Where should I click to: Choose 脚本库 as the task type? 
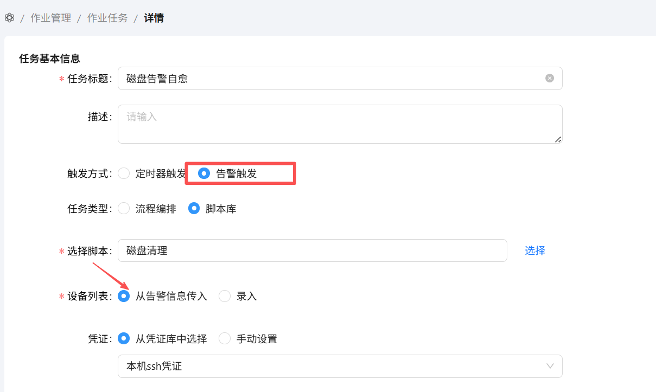pyautogui.click(x=194, y=208)
